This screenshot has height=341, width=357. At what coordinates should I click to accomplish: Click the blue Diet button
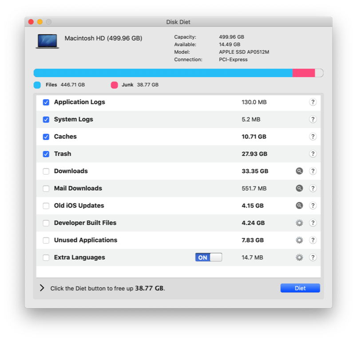pyautogui.click(x=300, y=288)
